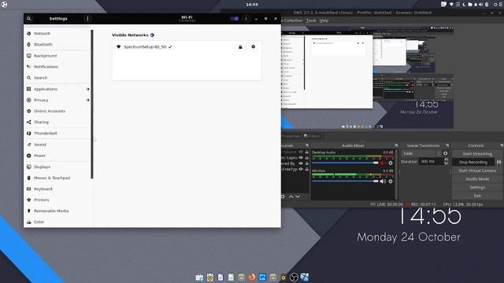Increase the transition Duration value
The image size is (504, 283).
point(447,160)
